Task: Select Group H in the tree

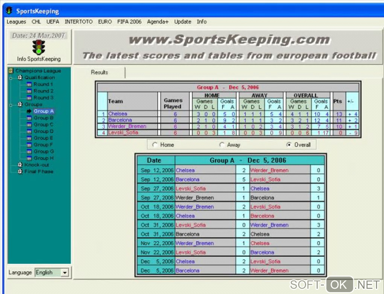Action: (x=43, y=158)
